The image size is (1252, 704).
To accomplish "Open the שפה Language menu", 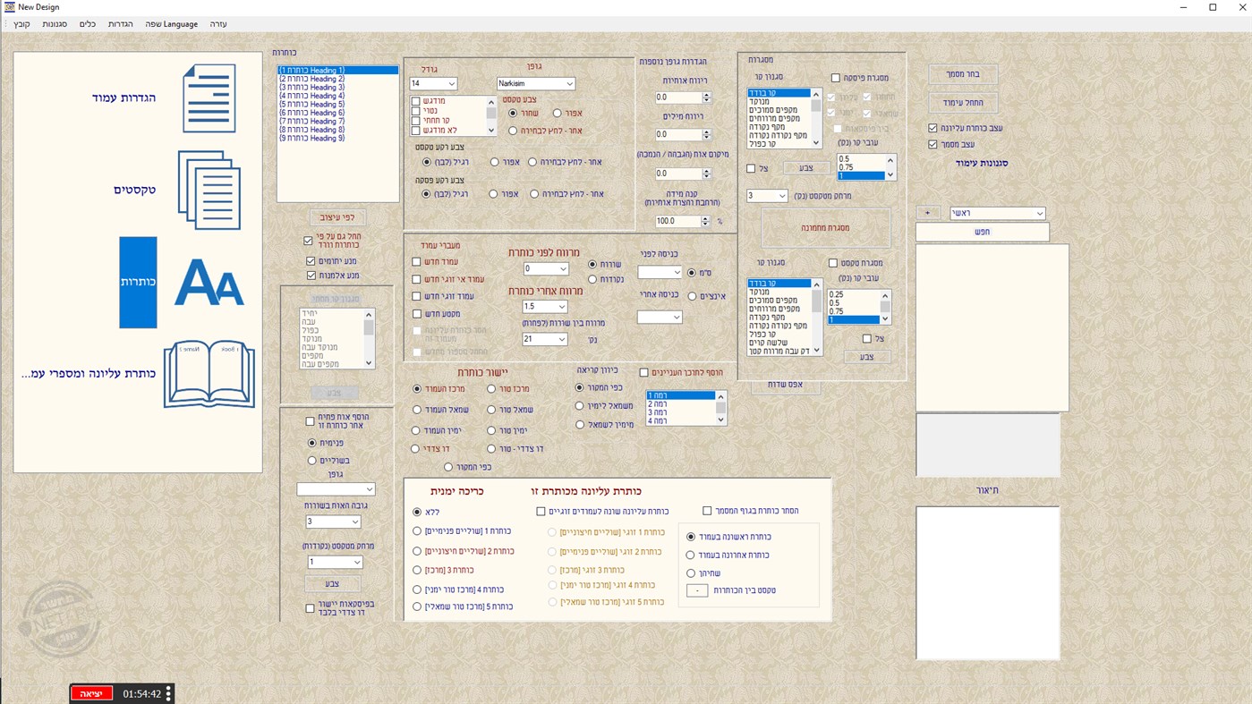I will coord(171,24).
